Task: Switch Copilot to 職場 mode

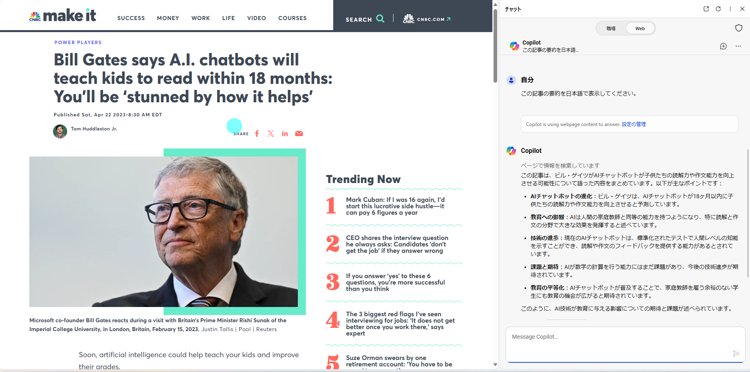Action: point(611,28)
